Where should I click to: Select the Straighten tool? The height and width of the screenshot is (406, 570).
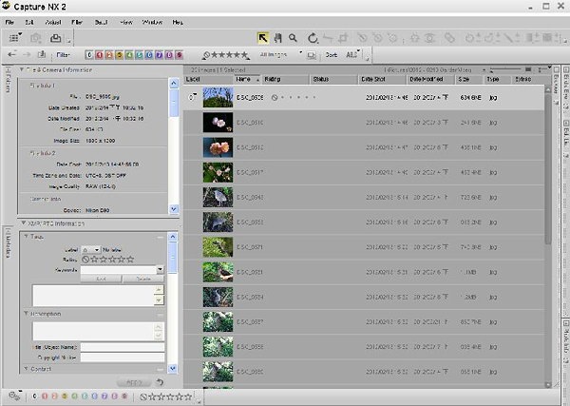coord(328,38)
